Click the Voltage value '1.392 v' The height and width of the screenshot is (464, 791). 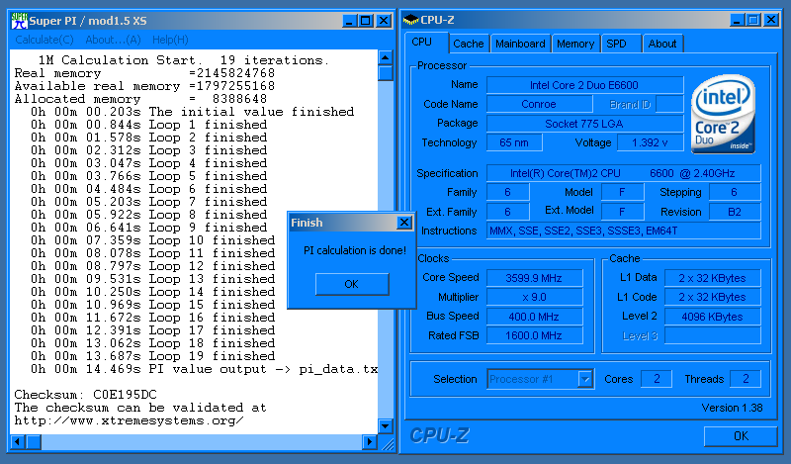tap(650, 142)
